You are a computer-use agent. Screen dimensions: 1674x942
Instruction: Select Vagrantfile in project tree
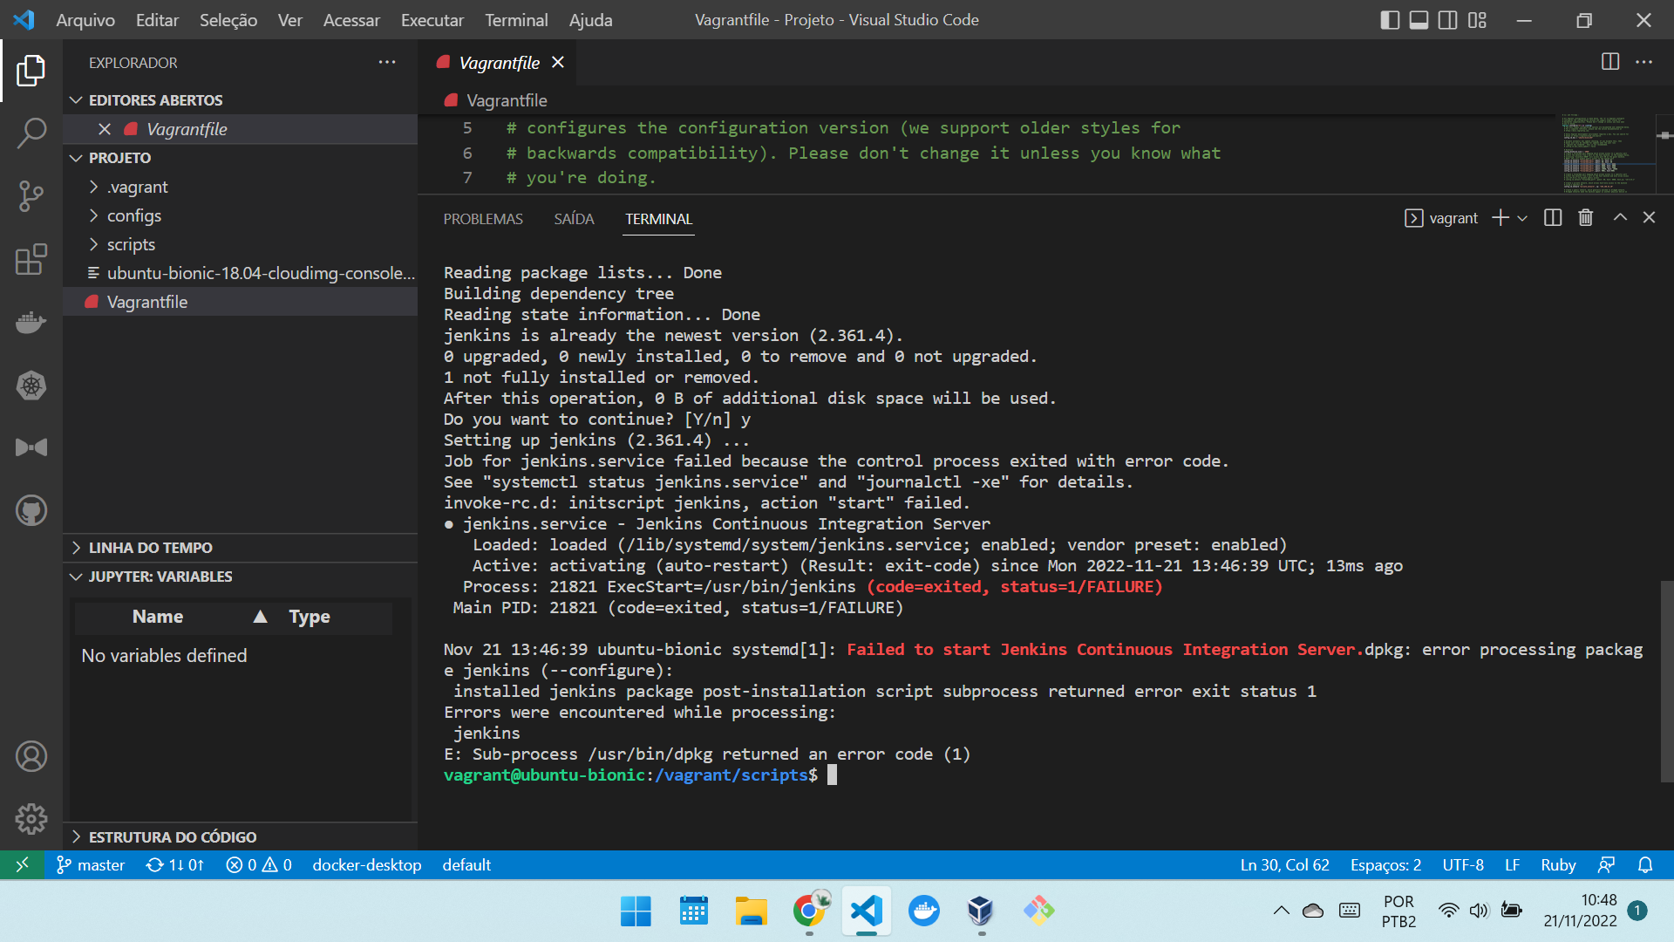point(146,302)
